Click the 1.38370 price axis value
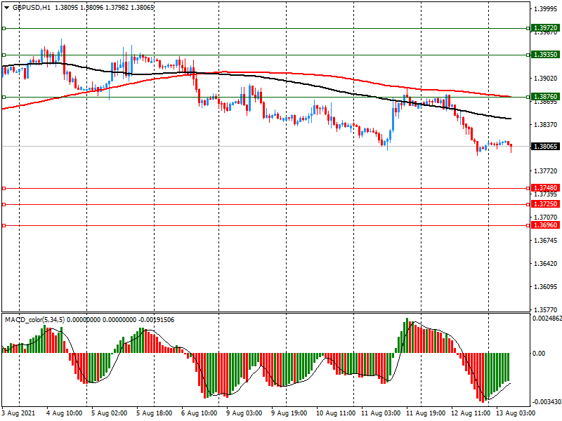 coord(546,125)
